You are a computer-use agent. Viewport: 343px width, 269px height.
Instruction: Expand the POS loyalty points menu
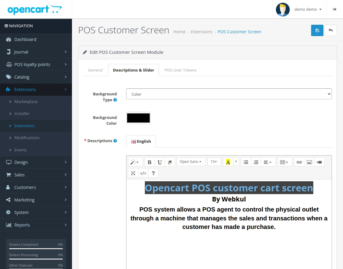[x=36, y=64]
